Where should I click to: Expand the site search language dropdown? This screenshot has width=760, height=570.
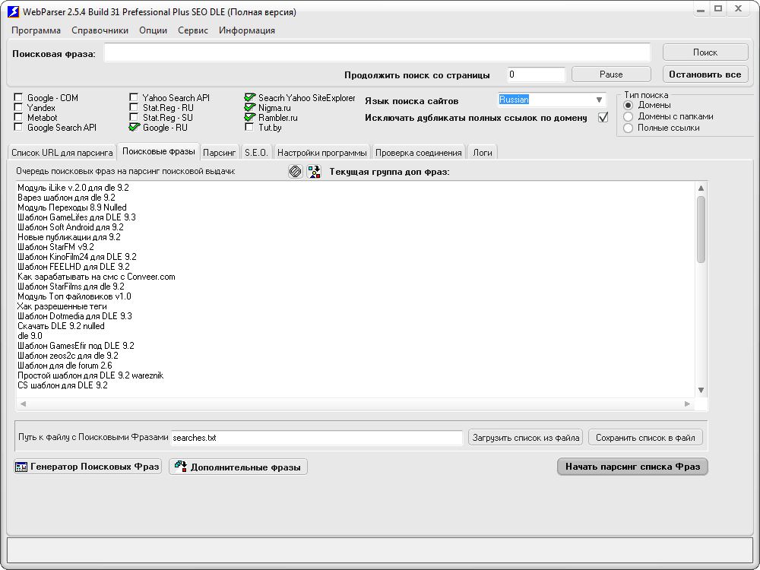pos(599,100)
